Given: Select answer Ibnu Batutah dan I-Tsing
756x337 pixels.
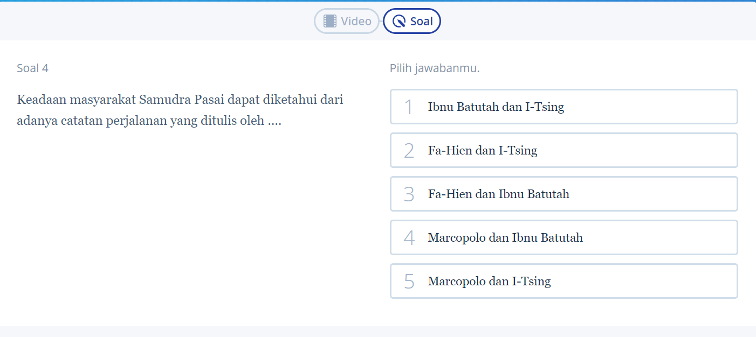Looking at the screenshot, I should click(564, 107).
